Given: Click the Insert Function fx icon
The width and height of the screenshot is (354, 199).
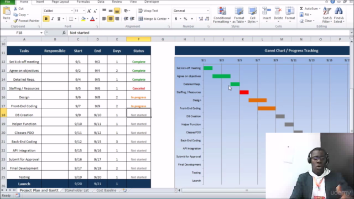Looking at the screenshot, I should [64, 33].
